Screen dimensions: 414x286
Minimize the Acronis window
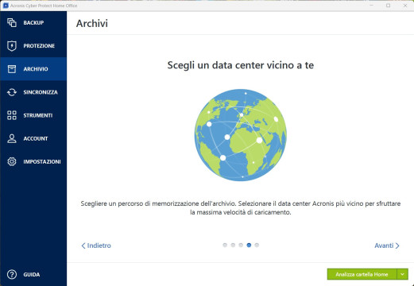(371, 6)
